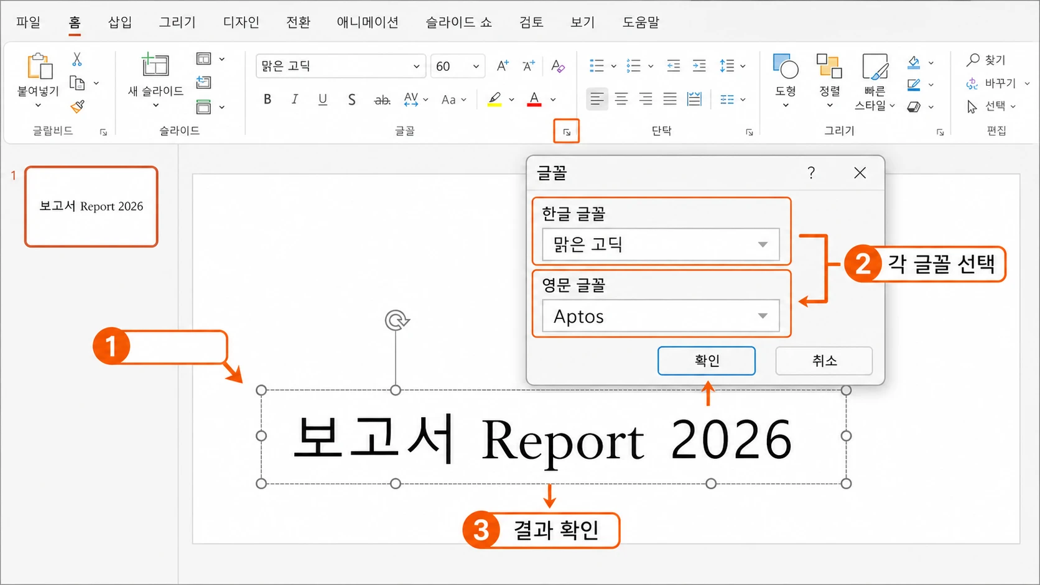Click 바꾸기 replace button
Image resolution: width=1040 pixels, height=585 pixels.
coord(991,83)
